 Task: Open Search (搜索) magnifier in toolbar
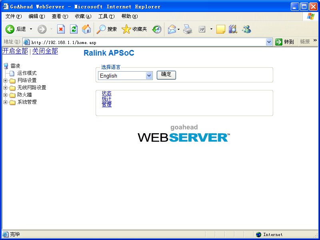click(x=106, y=29)
